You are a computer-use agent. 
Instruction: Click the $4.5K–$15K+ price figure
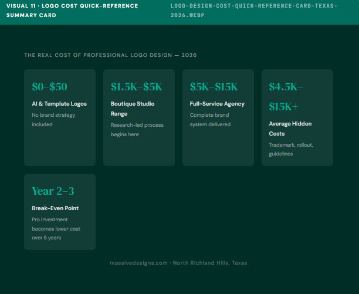[286, 96]
